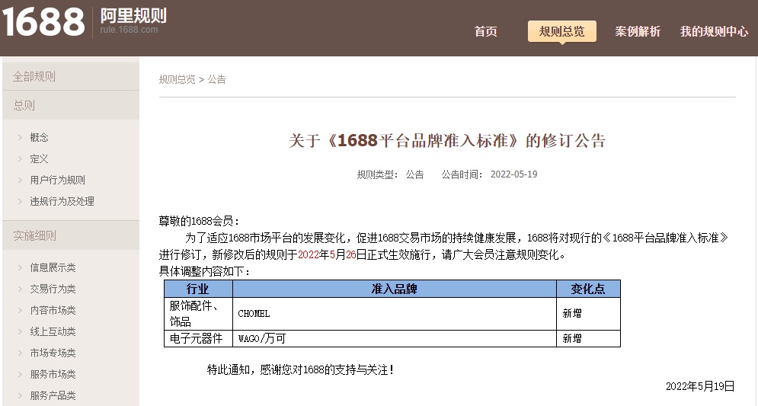This screenshot has width=758, height=406.
Task: Click the arrow beside 内容市场类
Action: tap(21, 310)
